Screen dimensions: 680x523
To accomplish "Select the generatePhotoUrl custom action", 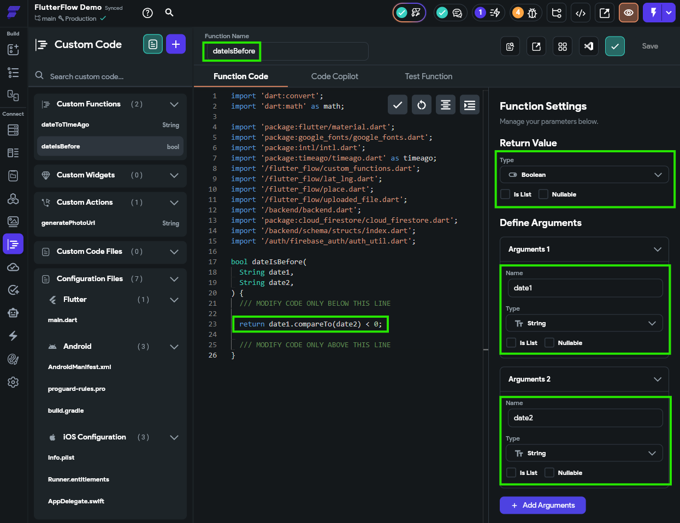I will tap(110, 223).
